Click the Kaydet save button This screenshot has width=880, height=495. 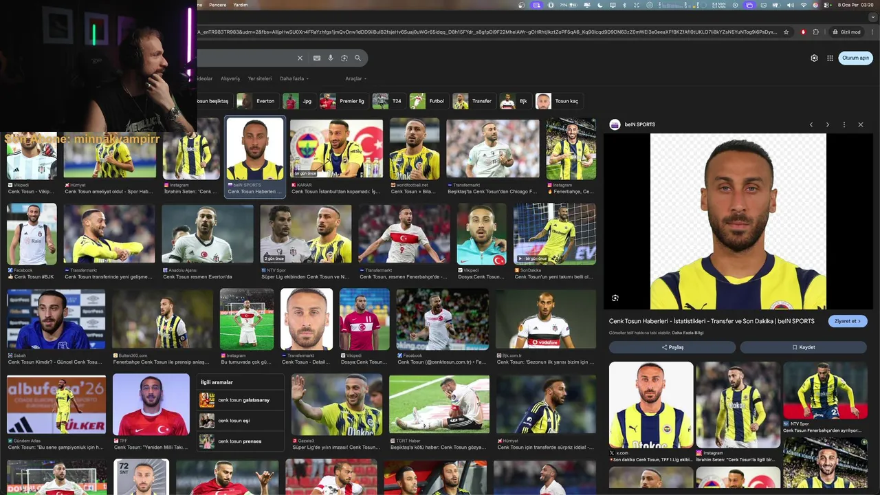(x=804, y=347)
